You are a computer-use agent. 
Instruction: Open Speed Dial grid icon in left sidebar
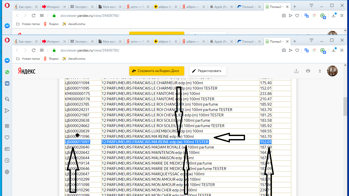7,126
